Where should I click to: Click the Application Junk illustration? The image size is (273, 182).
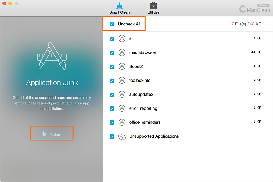point(52,57)
